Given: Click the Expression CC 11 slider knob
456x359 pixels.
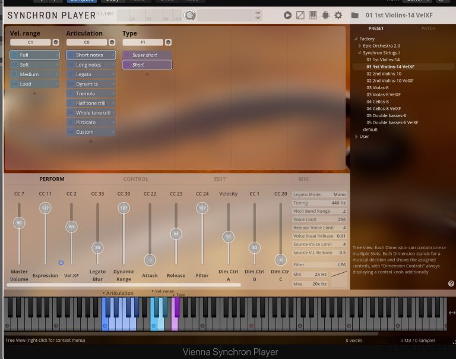Looking at the screenshot, I should [45, 208].
